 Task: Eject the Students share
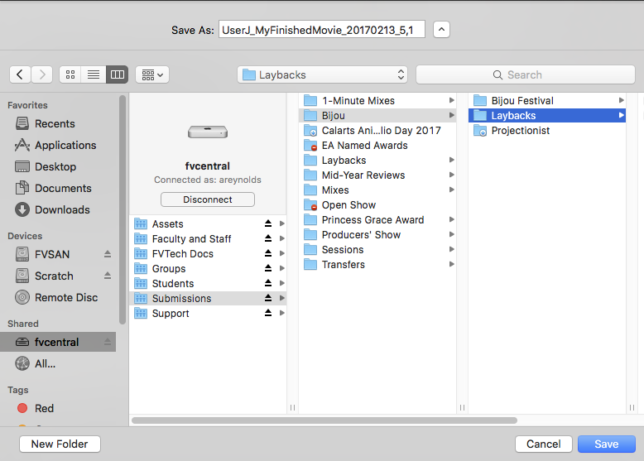tap(268, 283)
